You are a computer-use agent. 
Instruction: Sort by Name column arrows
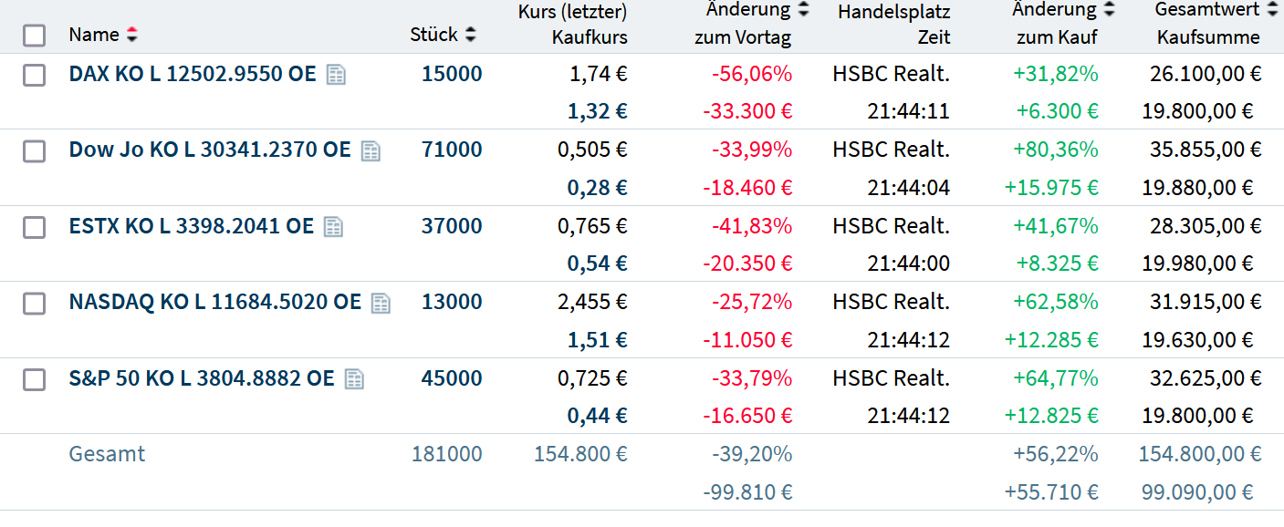132,35
